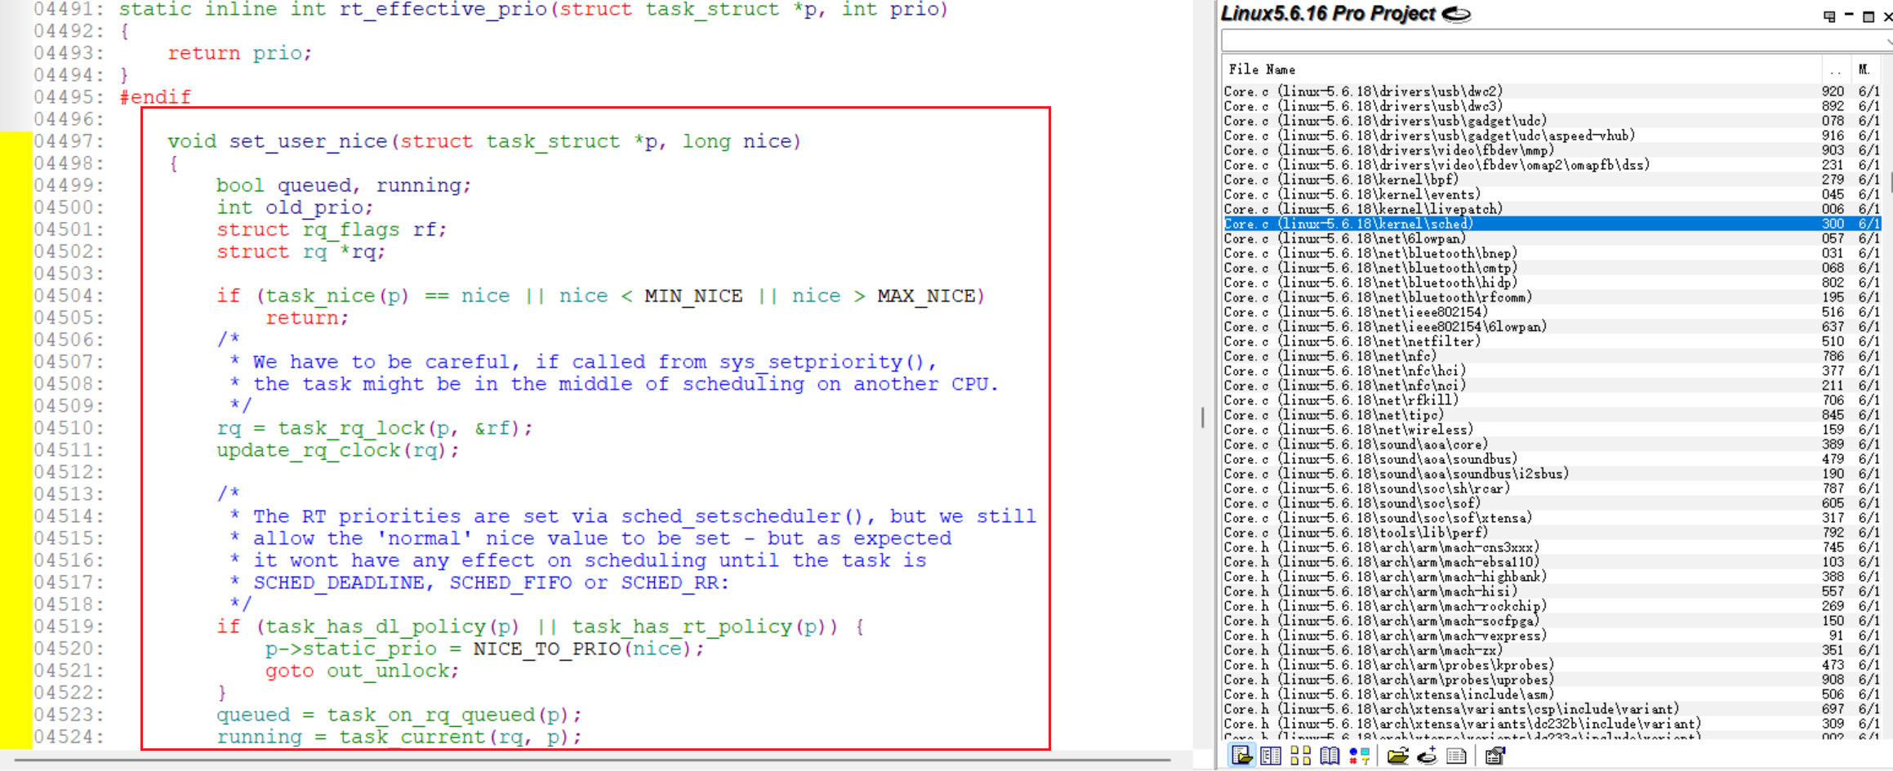Select Core.c in kernel\events
This screenshot has width=1893, height=772.
pos(1552,194)
